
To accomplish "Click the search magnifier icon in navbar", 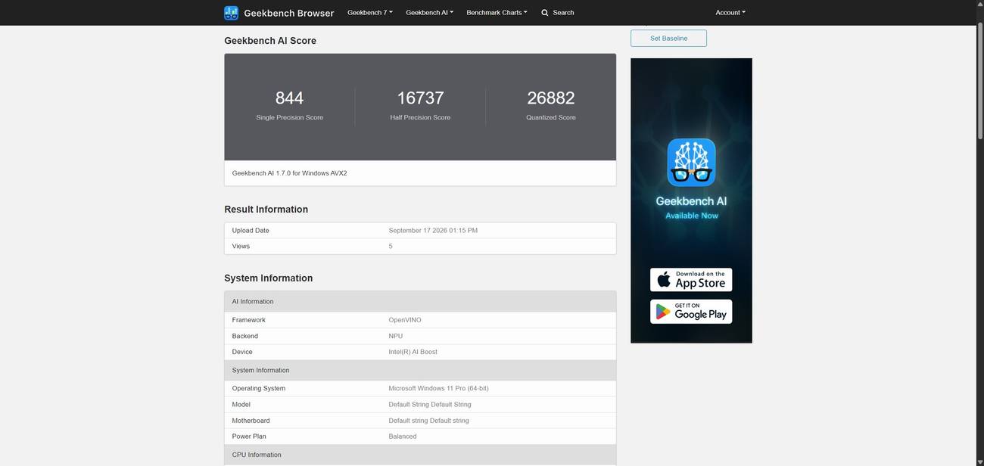I will pyautogui.click(x=544, y=13).
